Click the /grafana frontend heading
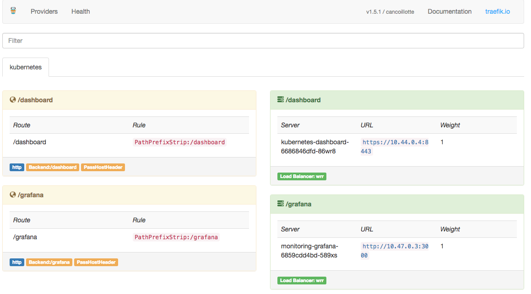Image resolution: width=531 pixels, height=294 pixels. (31, 195)
